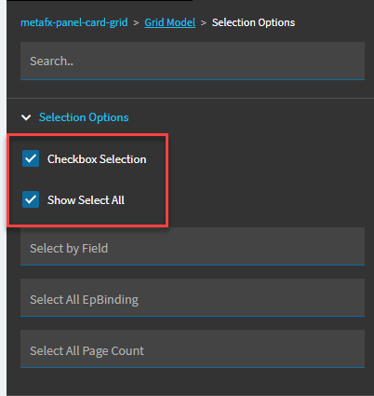Click breadcrumb separator arrow after metafx-panel-card-grid
Viewport: 374px width, 396px height.
136,22
